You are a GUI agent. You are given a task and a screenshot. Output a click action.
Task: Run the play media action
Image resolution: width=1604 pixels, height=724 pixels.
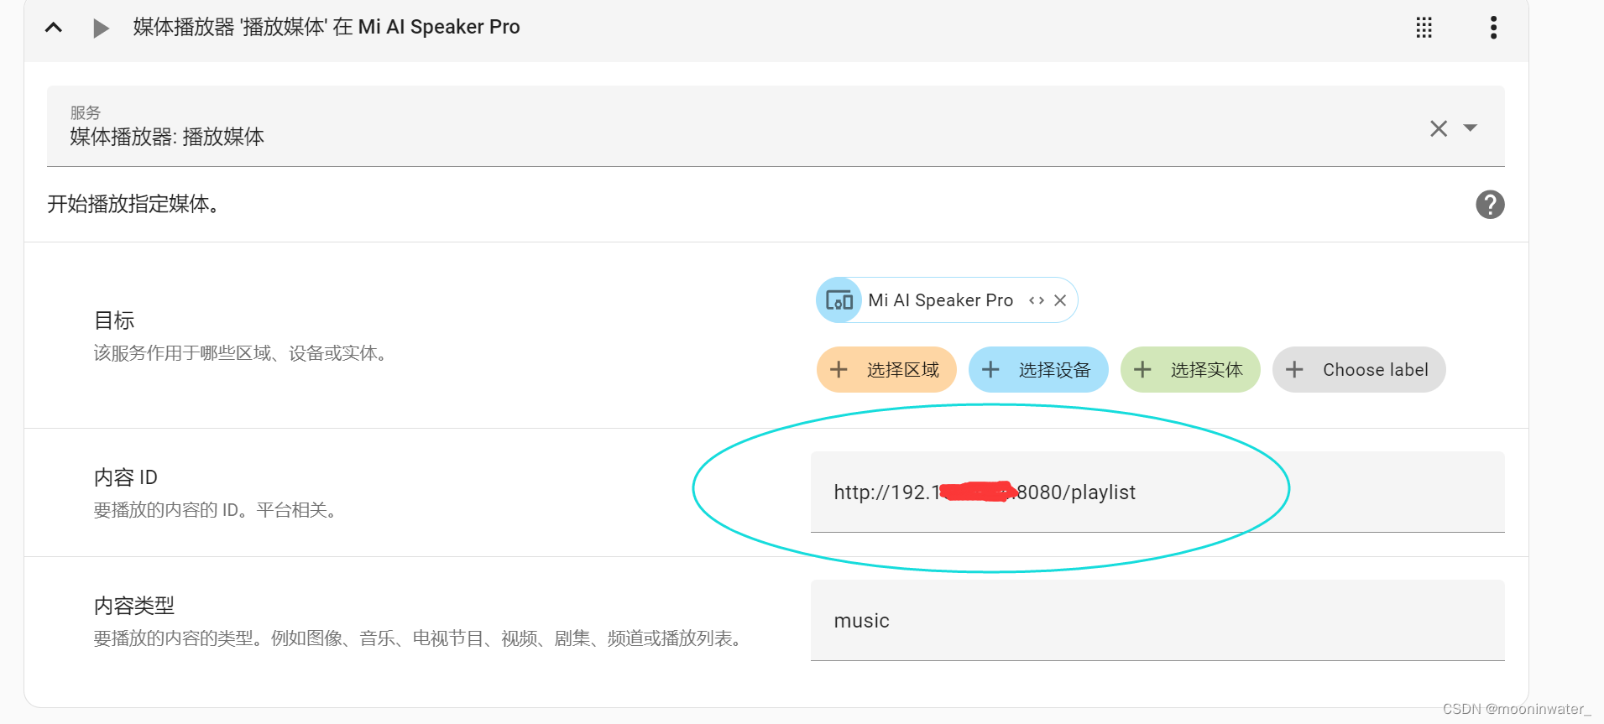(x=101, y=28)
